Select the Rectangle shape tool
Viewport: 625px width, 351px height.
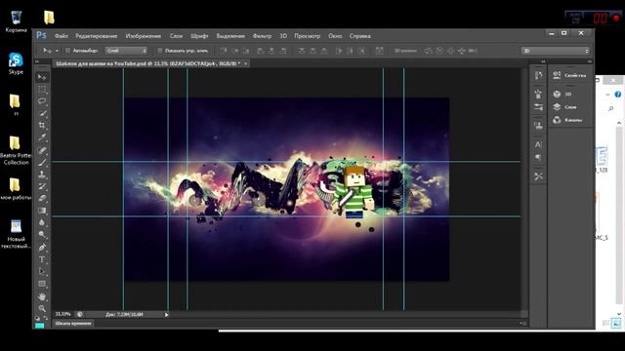pos(42,284)
